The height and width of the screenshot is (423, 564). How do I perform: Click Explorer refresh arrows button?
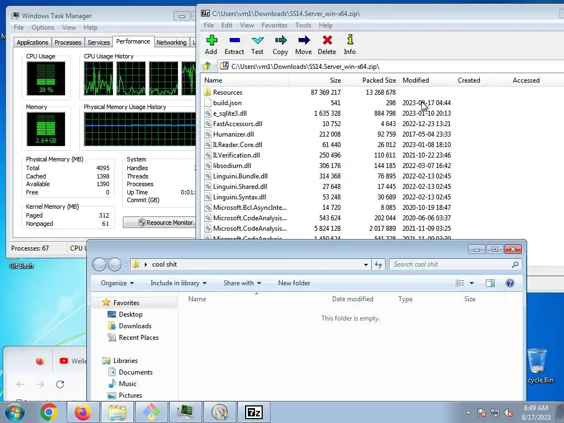coord(378,264)
